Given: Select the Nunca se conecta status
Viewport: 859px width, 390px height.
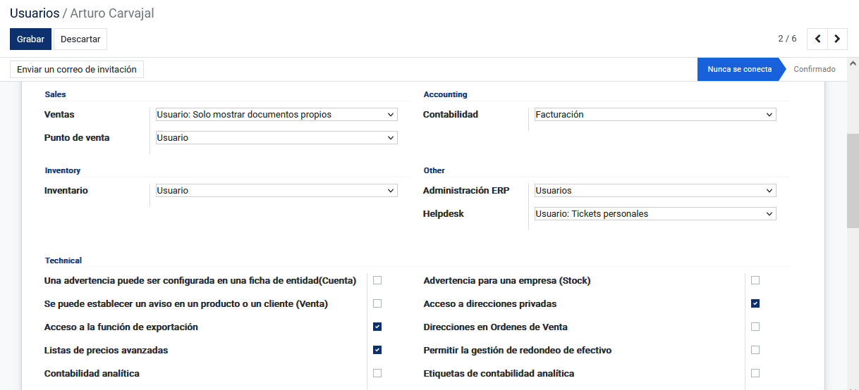Looking at the screenshot, I should click(740, 69).
